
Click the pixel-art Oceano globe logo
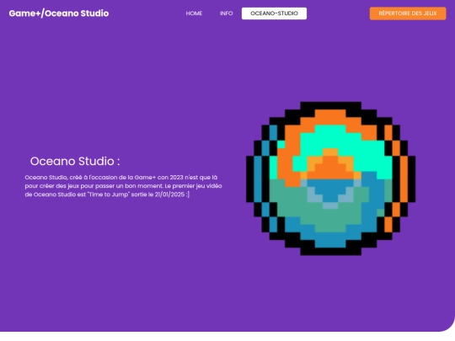pos(331,178)
